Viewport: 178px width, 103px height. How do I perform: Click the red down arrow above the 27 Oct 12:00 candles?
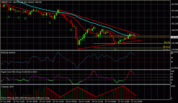coord(128,33)
